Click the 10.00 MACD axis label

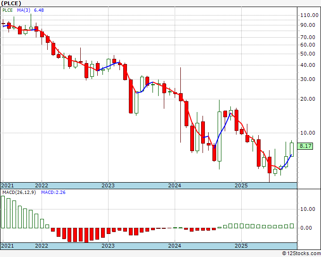pos(308,209)
